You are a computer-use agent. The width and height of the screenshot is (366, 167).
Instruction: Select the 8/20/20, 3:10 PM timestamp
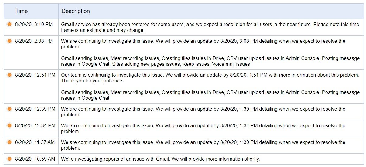(x=34, y=24)
